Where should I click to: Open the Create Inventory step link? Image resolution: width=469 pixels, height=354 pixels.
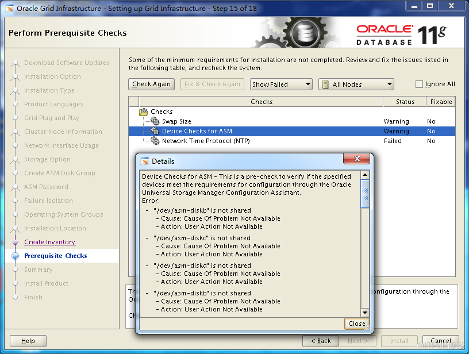pyautogui.click(x=49, y=242)
